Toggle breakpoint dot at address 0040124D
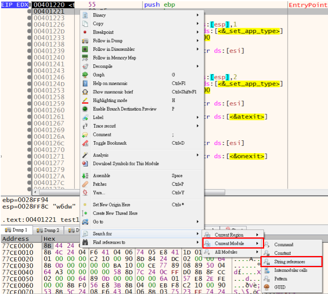The height and width of the screenshot is (294, 328). click(x=30, y=84)
